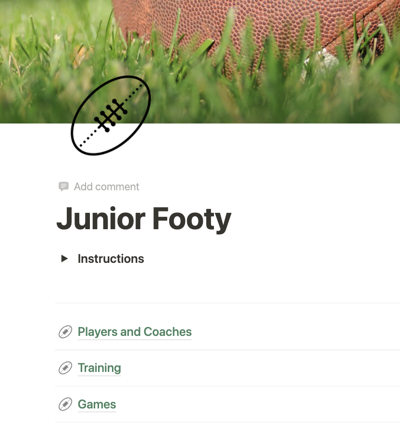Open the Training page link
The height and width of the screenshot is (444, 400).
click(99, 368)
